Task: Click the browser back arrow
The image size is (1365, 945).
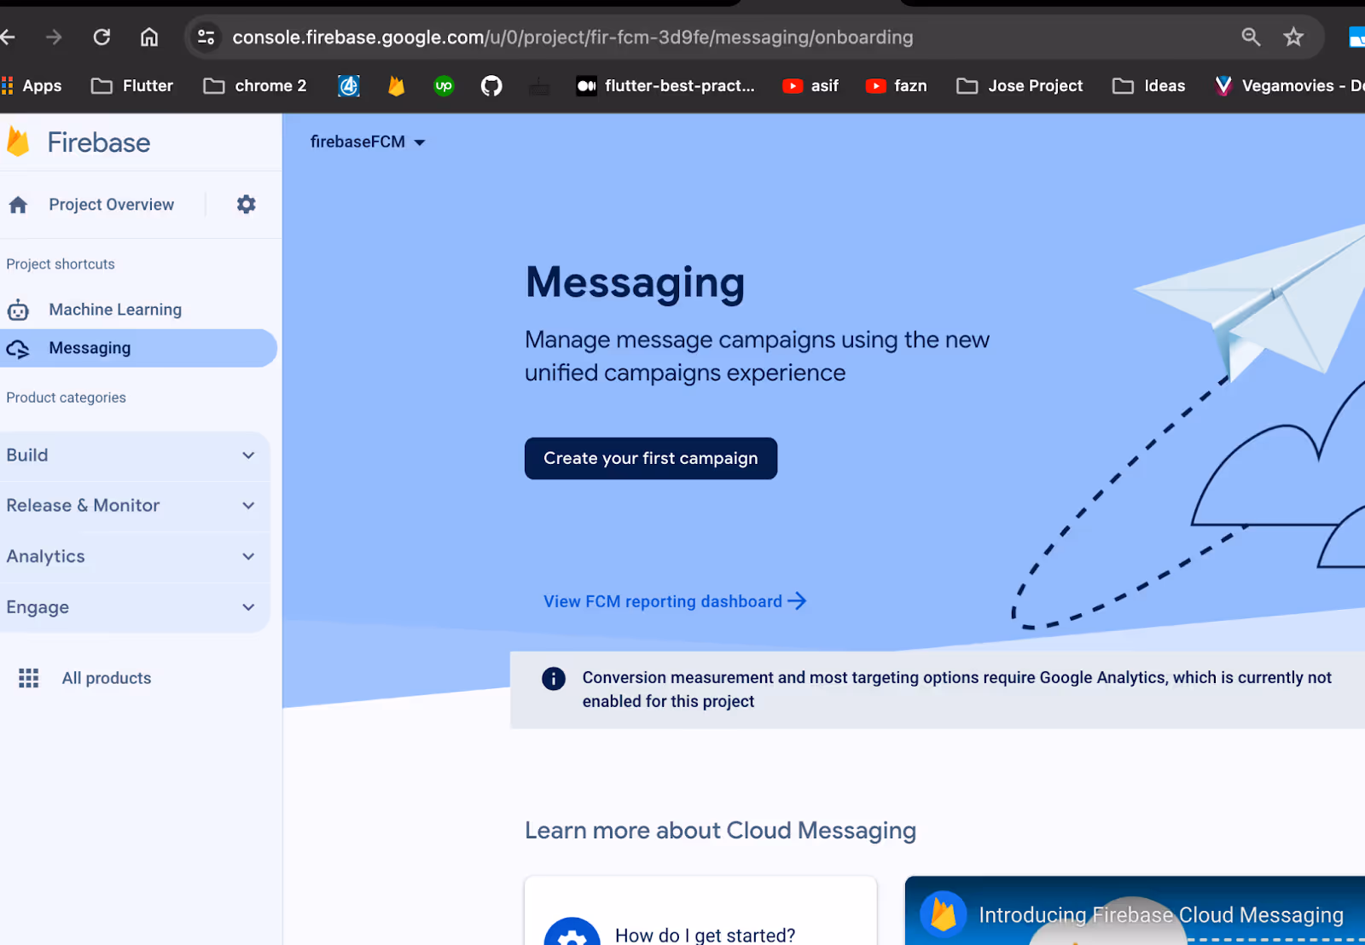Action: [x=8, y=37]
